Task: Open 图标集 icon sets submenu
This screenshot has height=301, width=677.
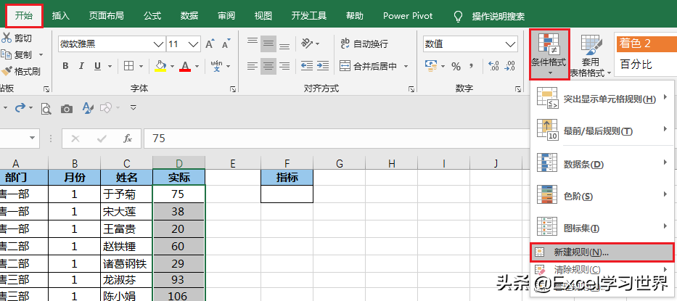Action: tap(602, 228)
